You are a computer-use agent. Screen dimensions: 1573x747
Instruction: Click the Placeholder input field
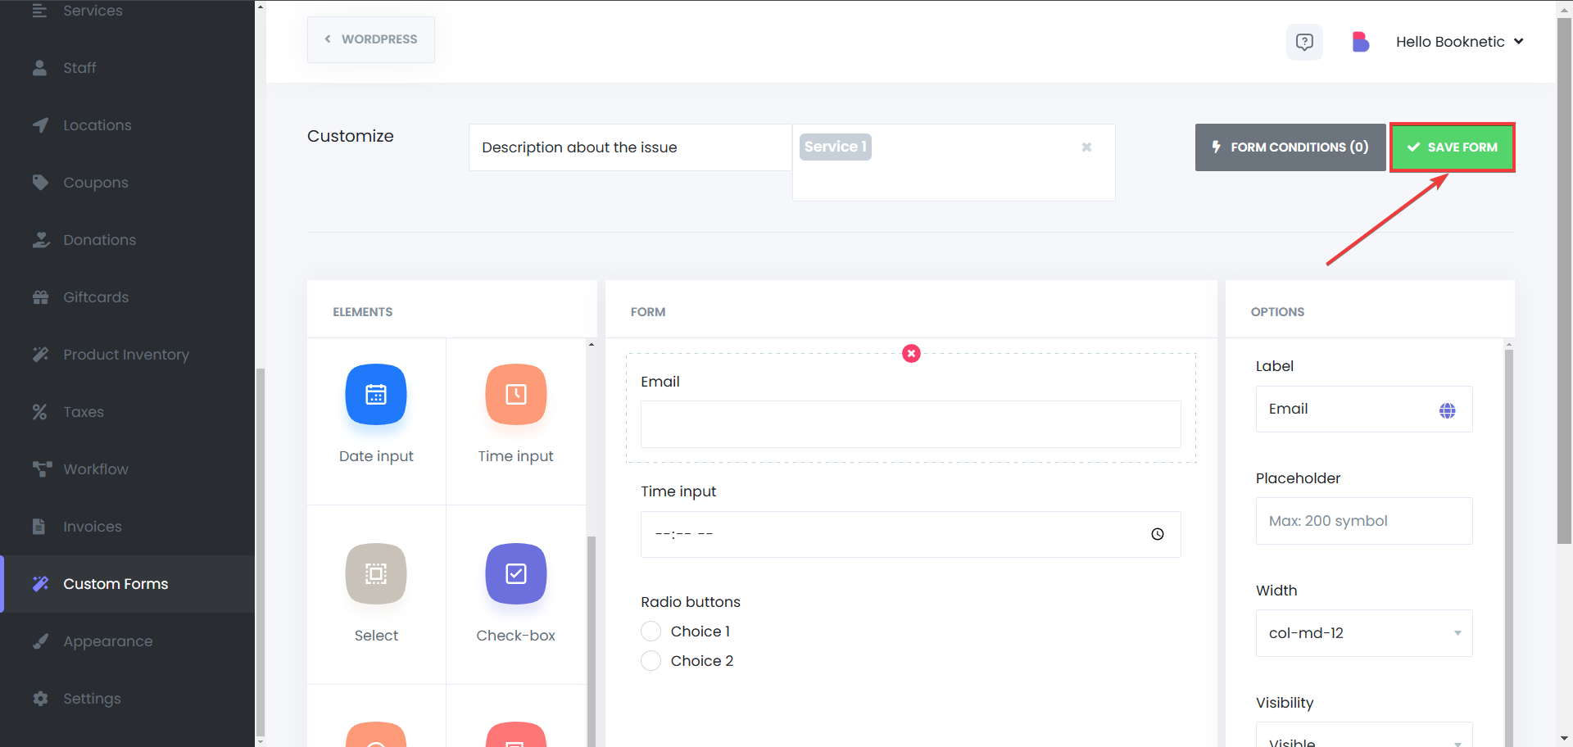pos(1364,521)
